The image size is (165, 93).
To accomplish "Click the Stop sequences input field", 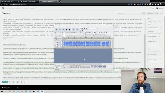I will pyautogui.click(x=154, y=46).
